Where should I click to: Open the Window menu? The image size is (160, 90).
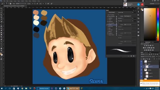click(34, 1)
